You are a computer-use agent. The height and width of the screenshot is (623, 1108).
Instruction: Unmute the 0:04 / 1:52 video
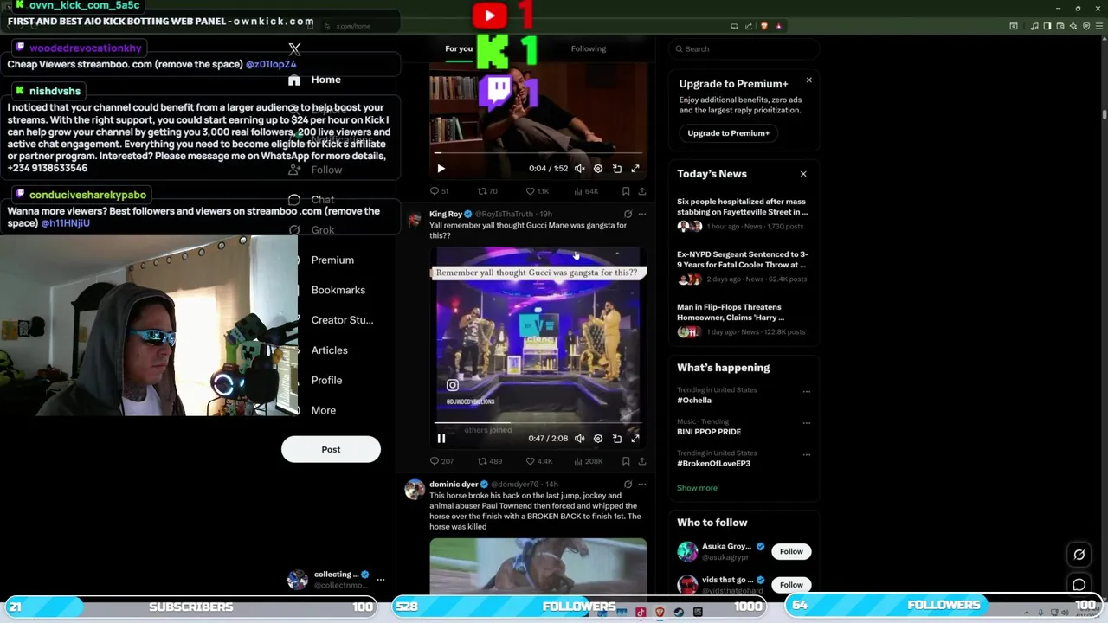click(580, 169)
